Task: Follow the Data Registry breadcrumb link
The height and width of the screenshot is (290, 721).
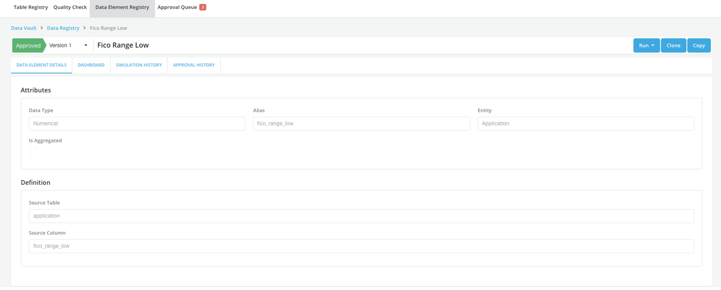Action: 63,28
